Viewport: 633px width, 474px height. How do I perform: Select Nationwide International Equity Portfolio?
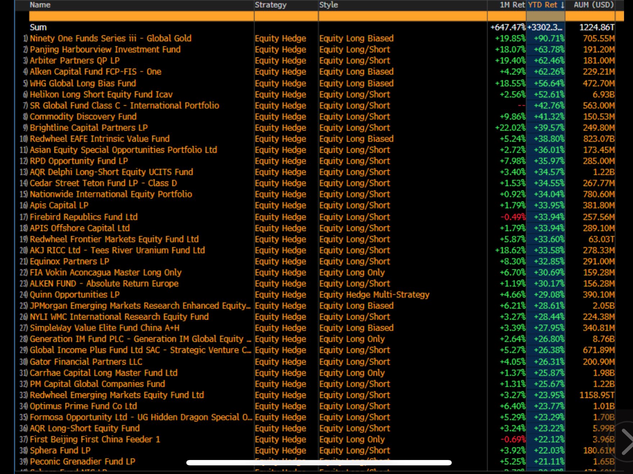tap(111, 195)
